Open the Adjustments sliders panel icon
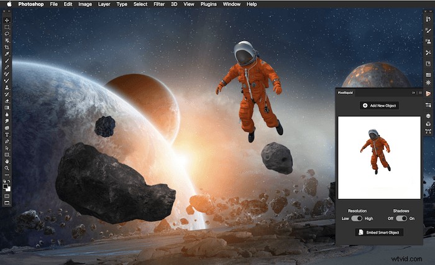The image size is (435, 265). pyautogui.click(x=428, y=105)
